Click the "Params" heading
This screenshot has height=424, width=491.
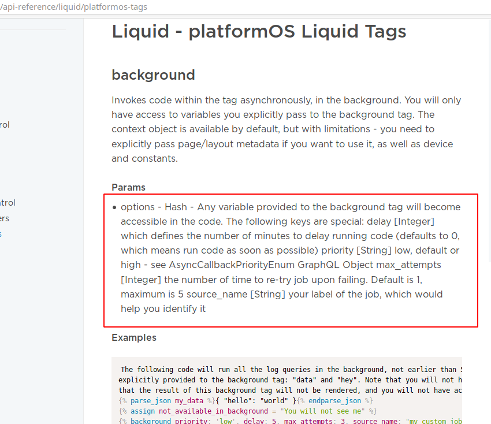[128, 187]
